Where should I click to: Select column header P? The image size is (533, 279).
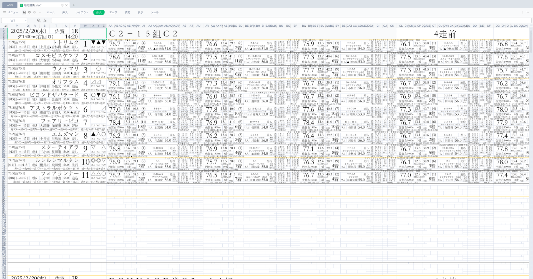click(x=17, y=26)
